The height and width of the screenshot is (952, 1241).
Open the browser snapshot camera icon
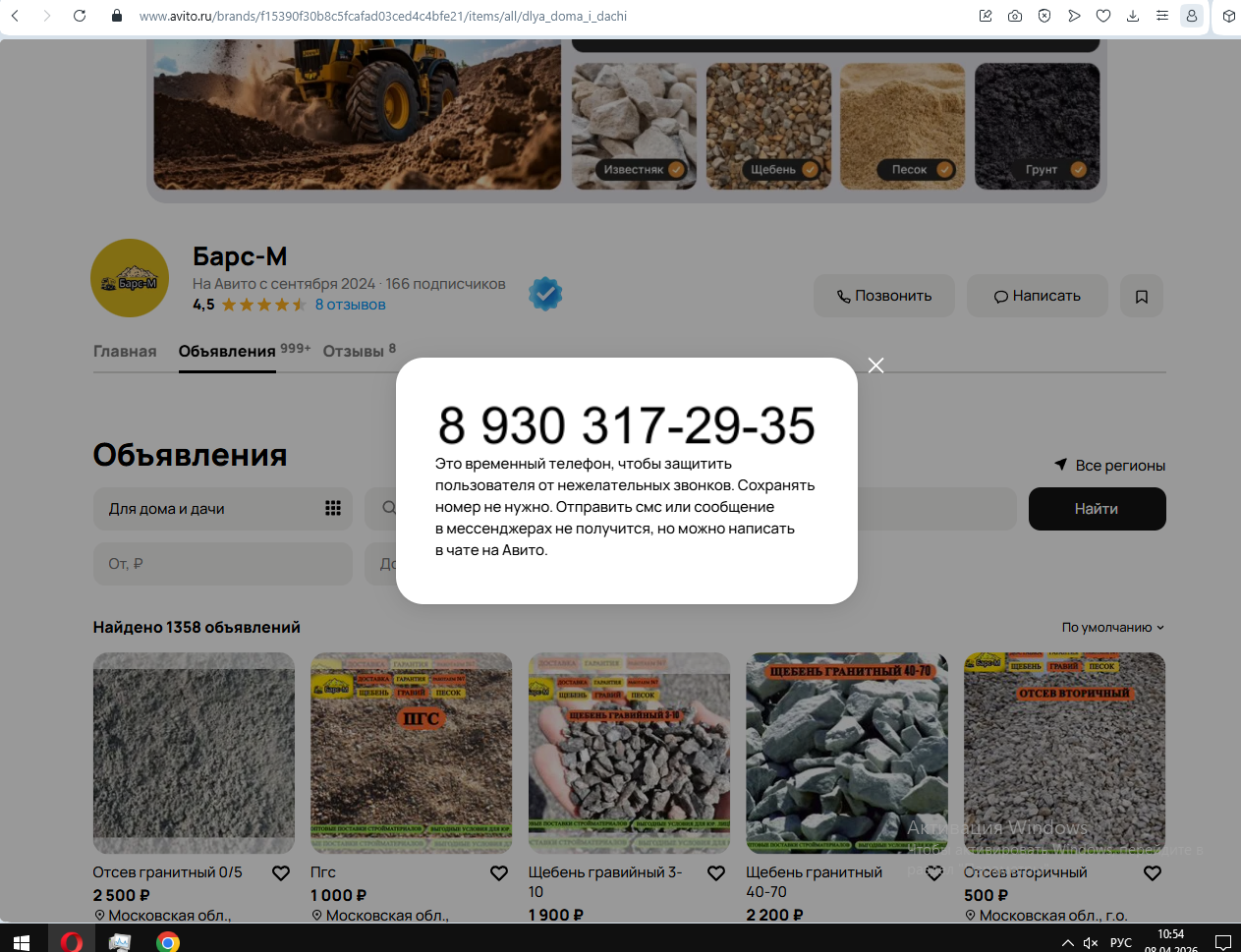(1015, 16)
